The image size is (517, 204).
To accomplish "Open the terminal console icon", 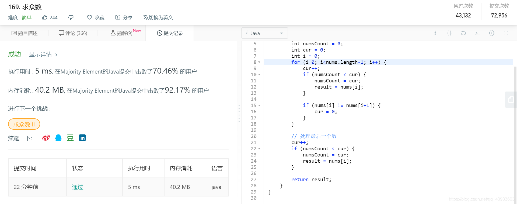I will point(477,33).
